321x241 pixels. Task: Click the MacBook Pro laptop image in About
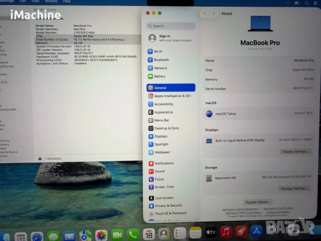point(260,24)
